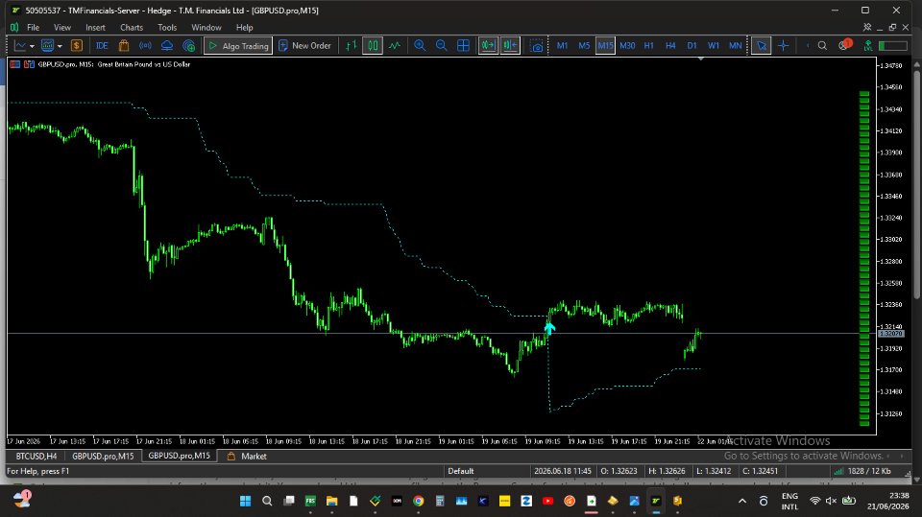The height and width of the screenshot is (517, 922).
Task: Click the cyan up arrow marker on chart
Action: pos(549,328)
